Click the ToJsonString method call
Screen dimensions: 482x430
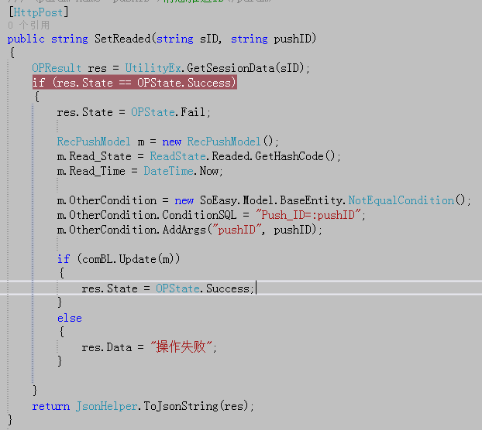(x=181, y=406)
